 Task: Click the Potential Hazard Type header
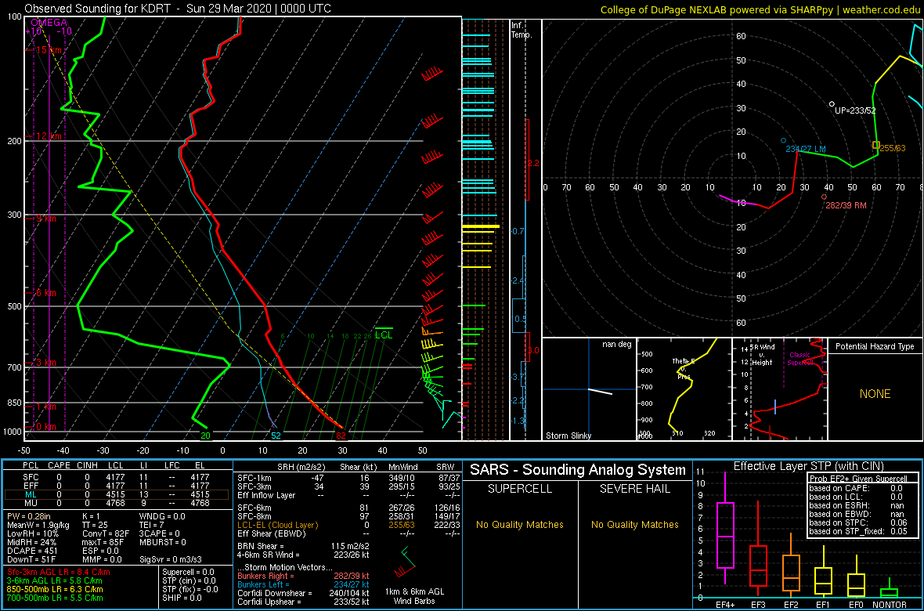pos(875,346)
